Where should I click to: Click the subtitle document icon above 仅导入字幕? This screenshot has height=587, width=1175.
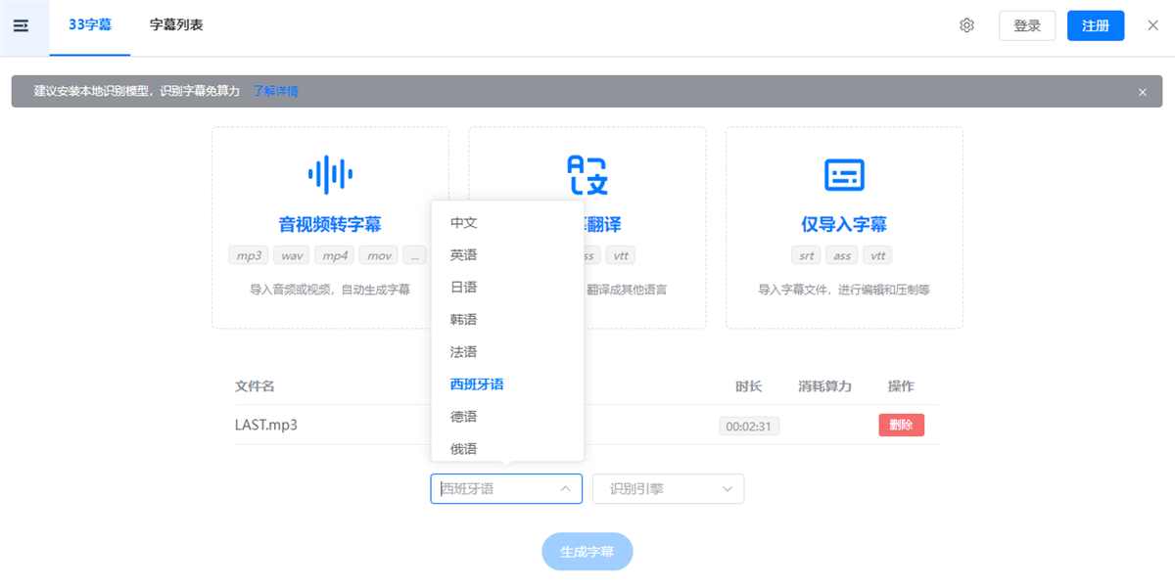[844, 174]
